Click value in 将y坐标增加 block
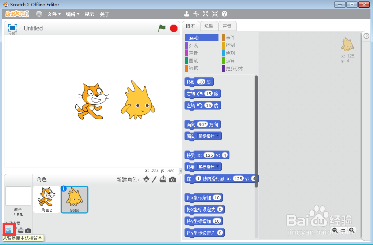This screenshot has width=373, height=245. click(217, 221)
